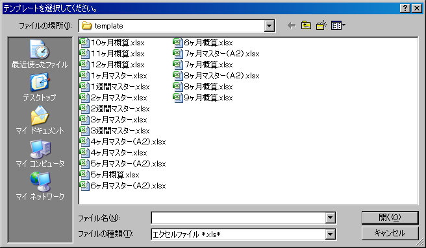Image resolution: width=426 pixels, height=248 pixels.
Task: Open マイ ドキュメント in the places bar
Action: click(40, 120)
